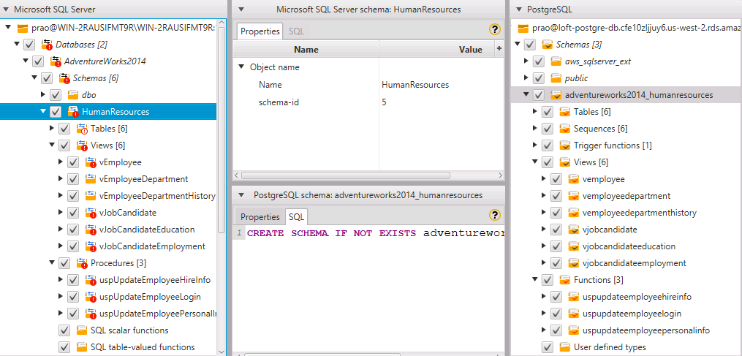Screen dimensions: 742x356
Task: Uncheck SQL table-valued functions checkbox
Action: click(x=64, y=347)
